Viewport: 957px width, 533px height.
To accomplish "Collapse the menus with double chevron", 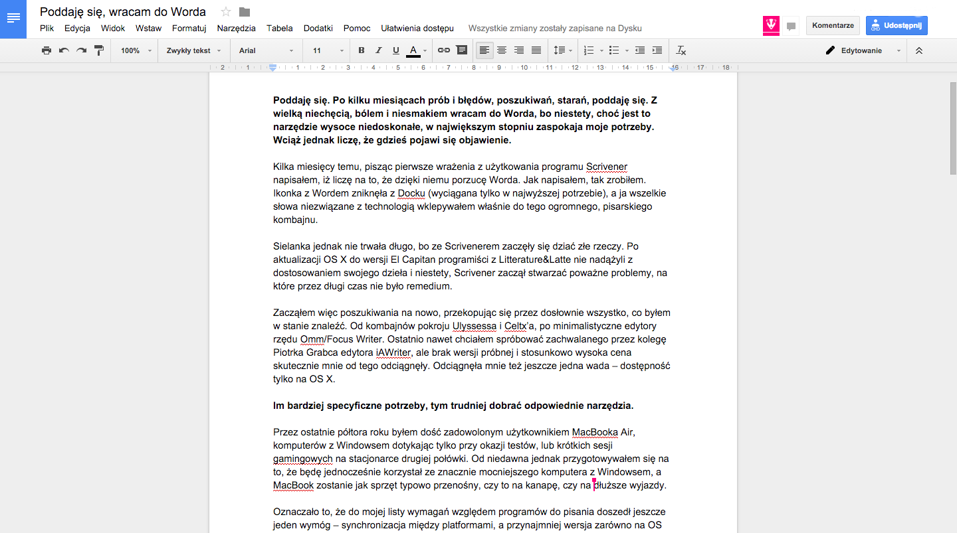I will (x=919, y=50).
